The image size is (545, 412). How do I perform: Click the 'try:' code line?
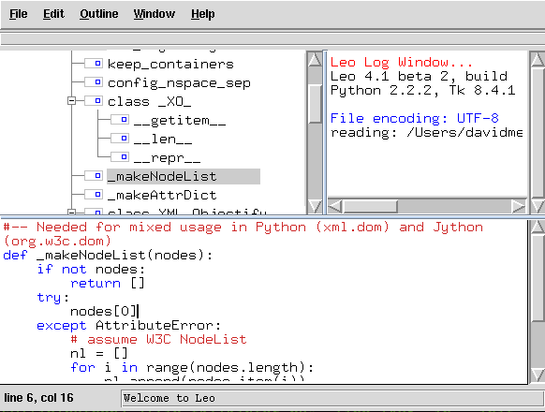point(52,298)
